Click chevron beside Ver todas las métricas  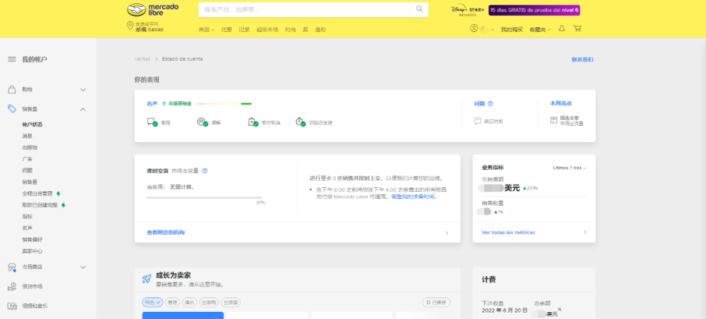click(x=585, y=232)
